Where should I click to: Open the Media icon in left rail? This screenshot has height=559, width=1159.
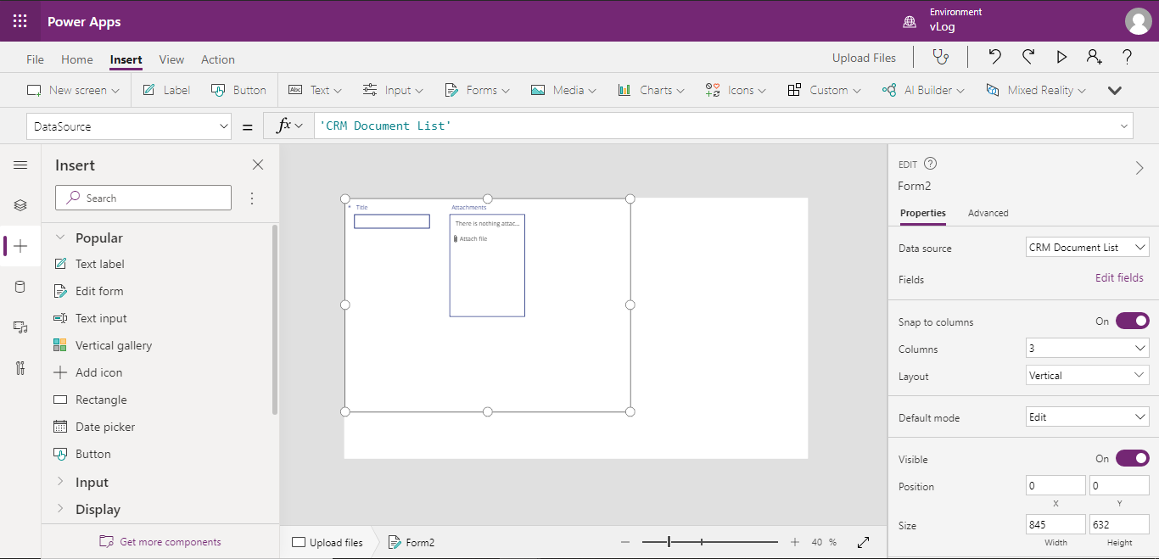click(x=20, y=327)
